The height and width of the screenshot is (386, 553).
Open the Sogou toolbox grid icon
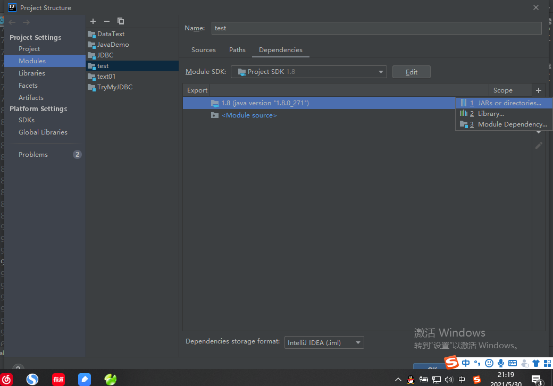pos(547,363)
